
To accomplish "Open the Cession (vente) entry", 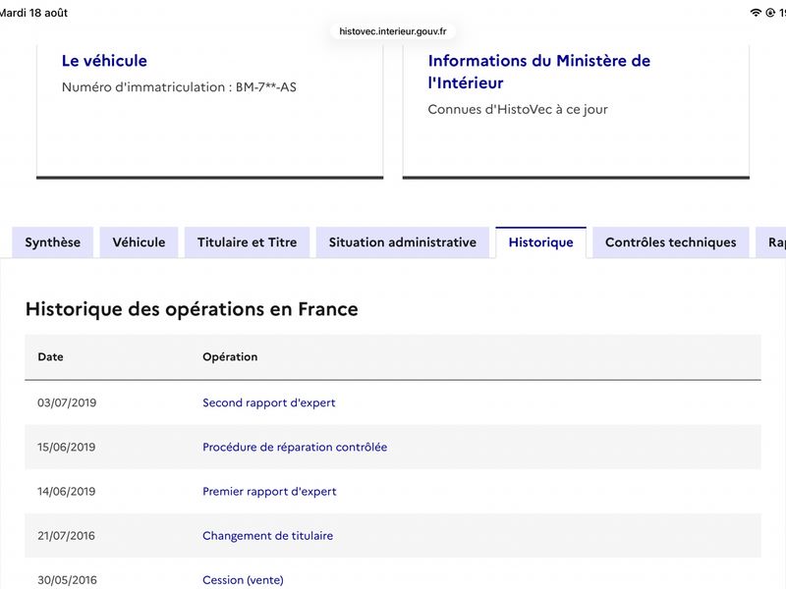I will pos(243,580).
